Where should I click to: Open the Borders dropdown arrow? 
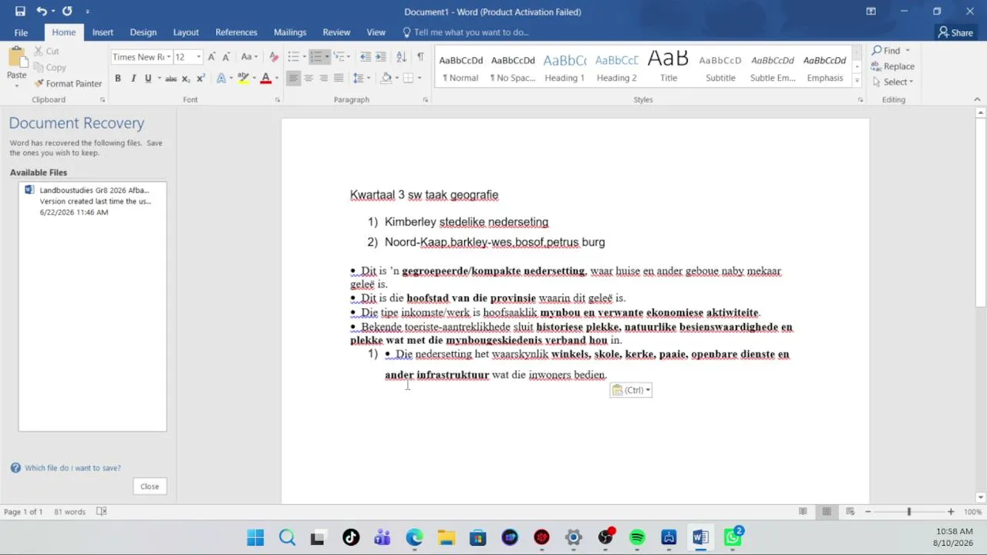point(419,78)
